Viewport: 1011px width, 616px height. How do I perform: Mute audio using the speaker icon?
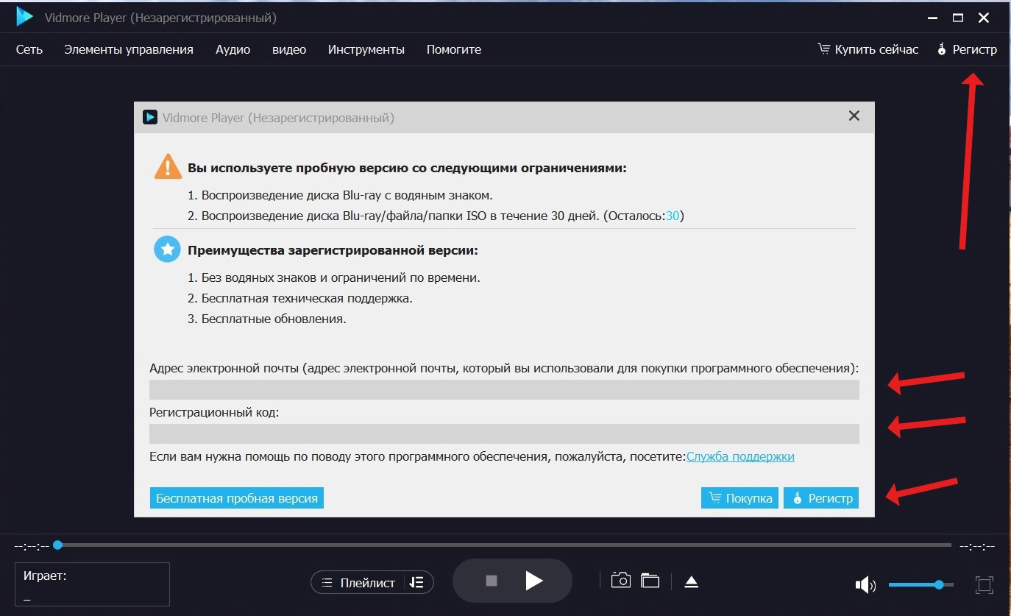[865, 585]
